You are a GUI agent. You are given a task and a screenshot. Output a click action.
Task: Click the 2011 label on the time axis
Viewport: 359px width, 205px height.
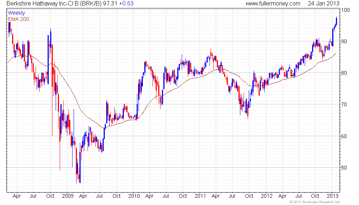point(200,196)
